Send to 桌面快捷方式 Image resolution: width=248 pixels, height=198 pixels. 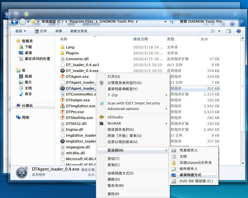[193, 175]
